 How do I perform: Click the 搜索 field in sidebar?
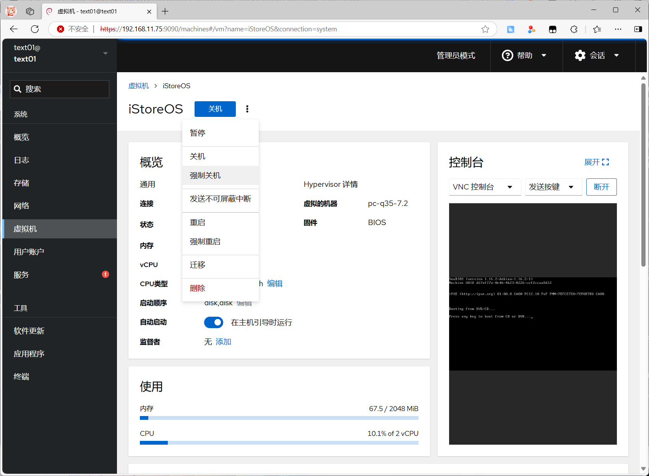[x=60, y=89]
